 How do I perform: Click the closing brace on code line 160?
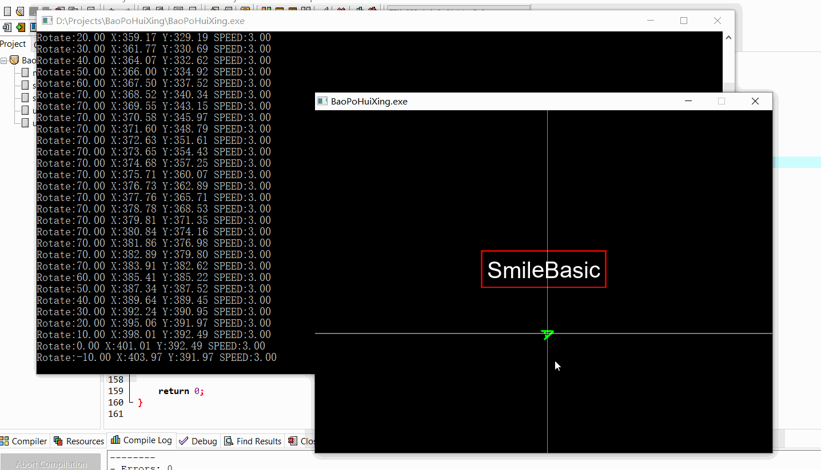tap(140, 403)
